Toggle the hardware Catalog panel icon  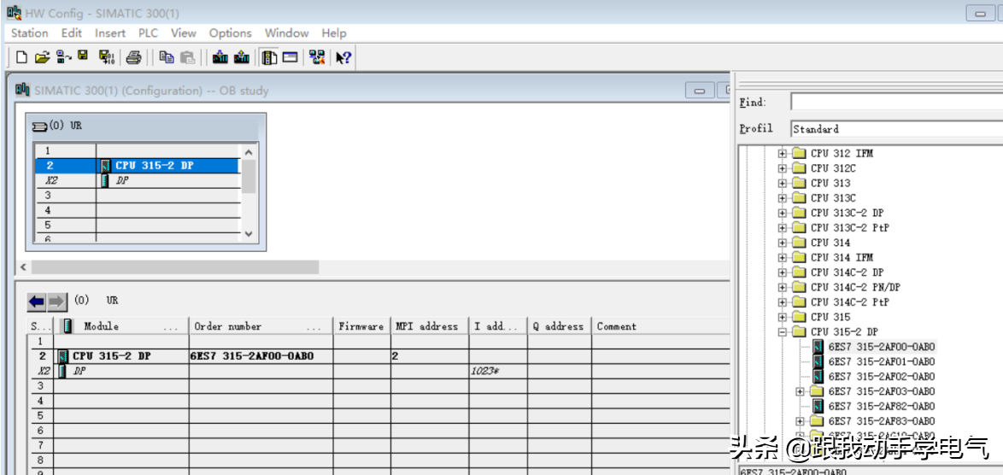(x=270, y=57)
